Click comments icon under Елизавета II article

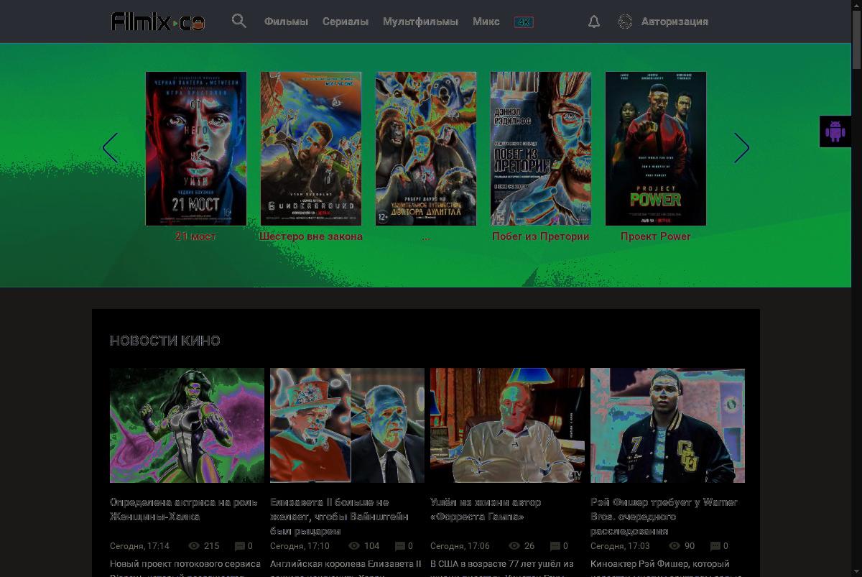[399, 546]
